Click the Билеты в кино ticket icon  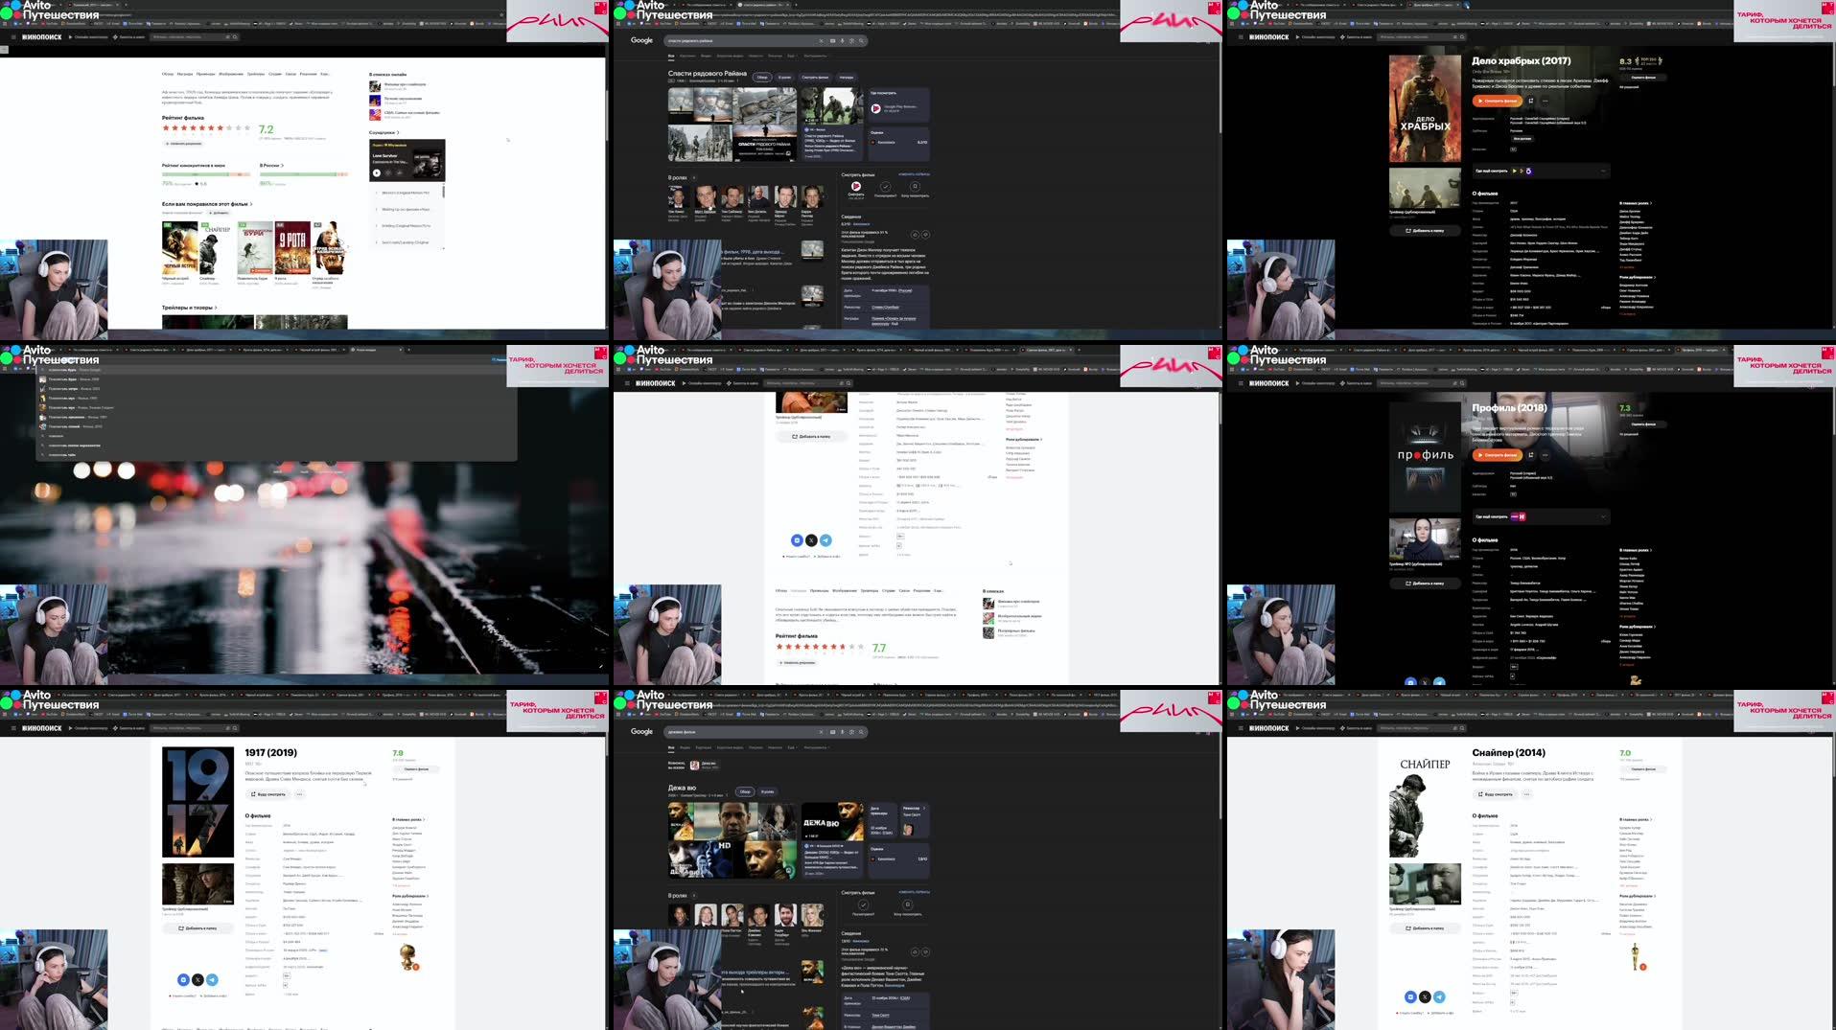[x=114, y=35]
